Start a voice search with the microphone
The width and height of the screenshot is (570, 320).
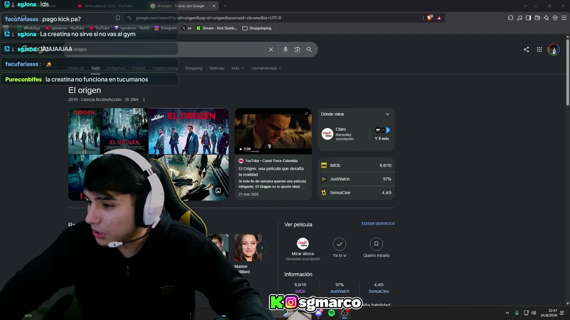(285, 49)
